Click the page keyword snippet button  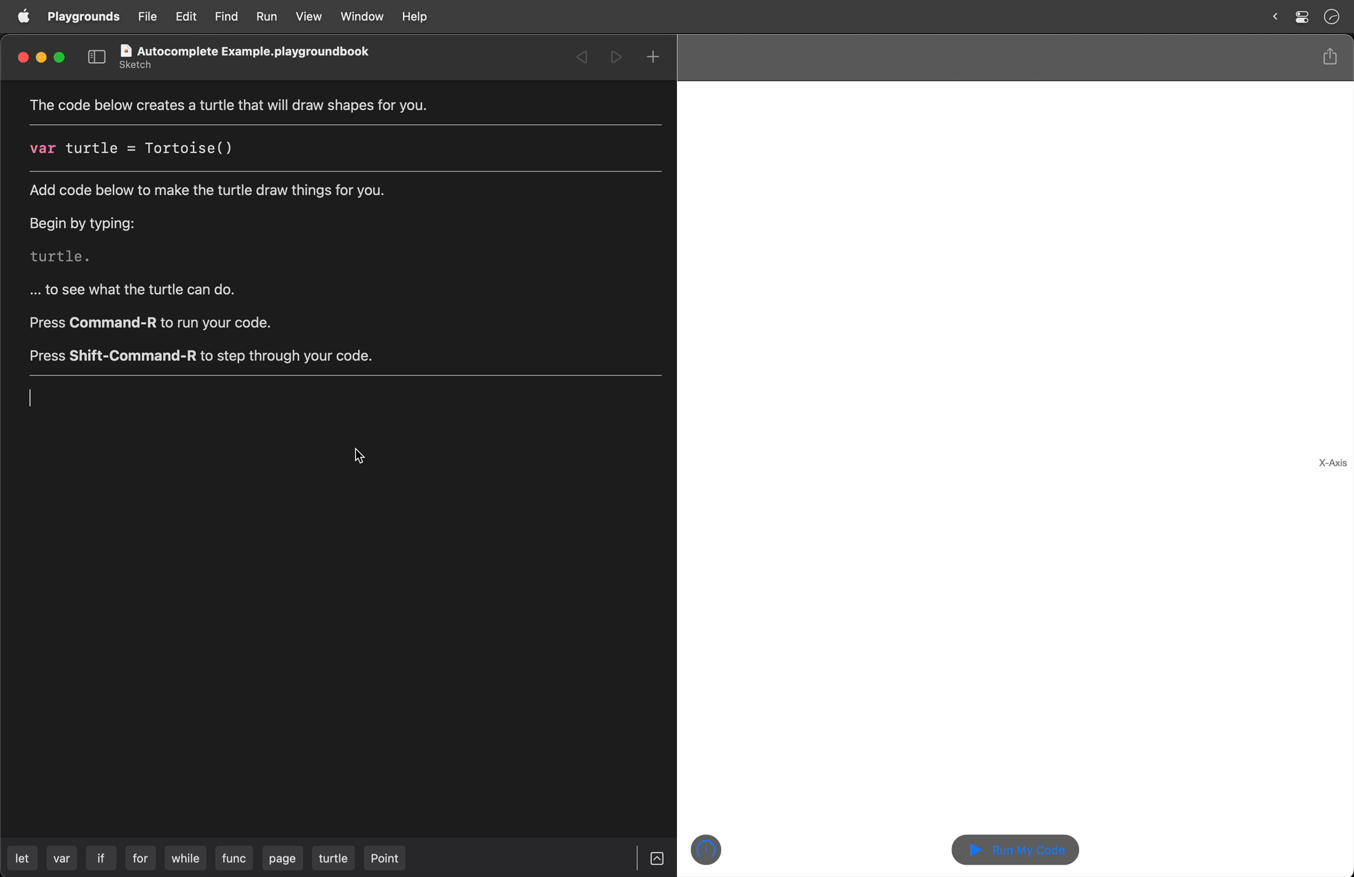[x=282, y=857]
